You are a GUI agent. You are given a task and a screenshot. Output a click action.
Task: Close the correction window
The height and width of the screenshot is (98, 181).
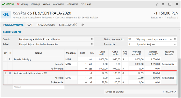tap(177, 4)
